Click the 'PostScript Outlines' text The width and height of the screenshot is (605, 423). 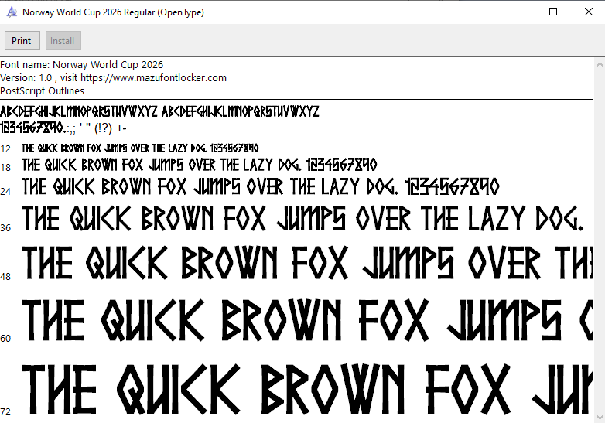pos(43,91)
